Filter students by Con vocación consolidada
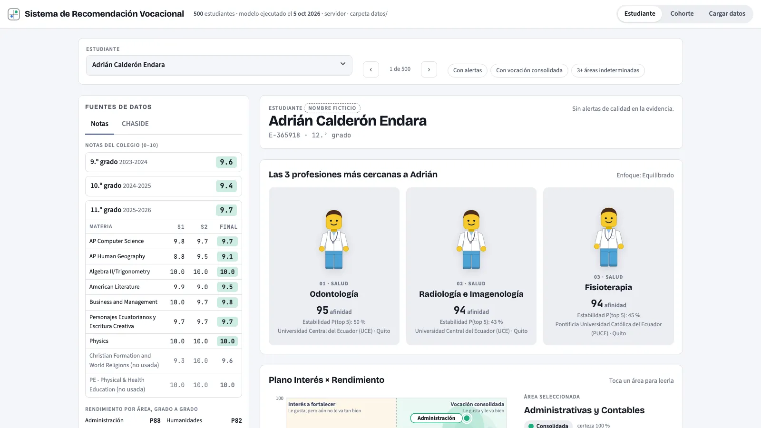Screen dimensions: 761x428 pyautogui.click(x=529, y=70)
